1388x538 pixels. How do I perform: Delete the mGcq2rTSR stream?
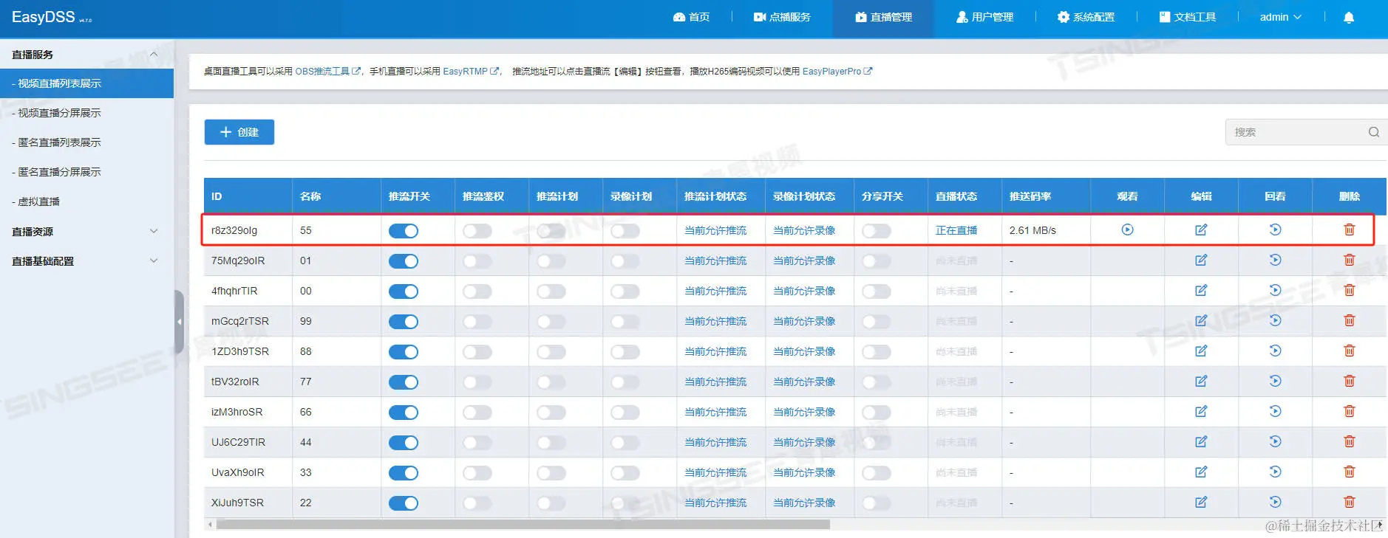(1349, 320)
